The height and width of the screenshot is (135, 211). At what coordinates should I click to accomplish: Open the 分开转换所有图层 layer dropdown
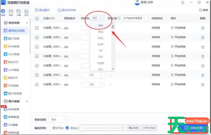point(134,18)
